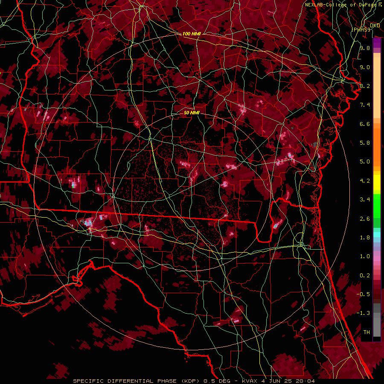Viewport: 384px width, 384px height.
Task: Pick the cyan swatch beside 1.8
Action: point(377,235)
